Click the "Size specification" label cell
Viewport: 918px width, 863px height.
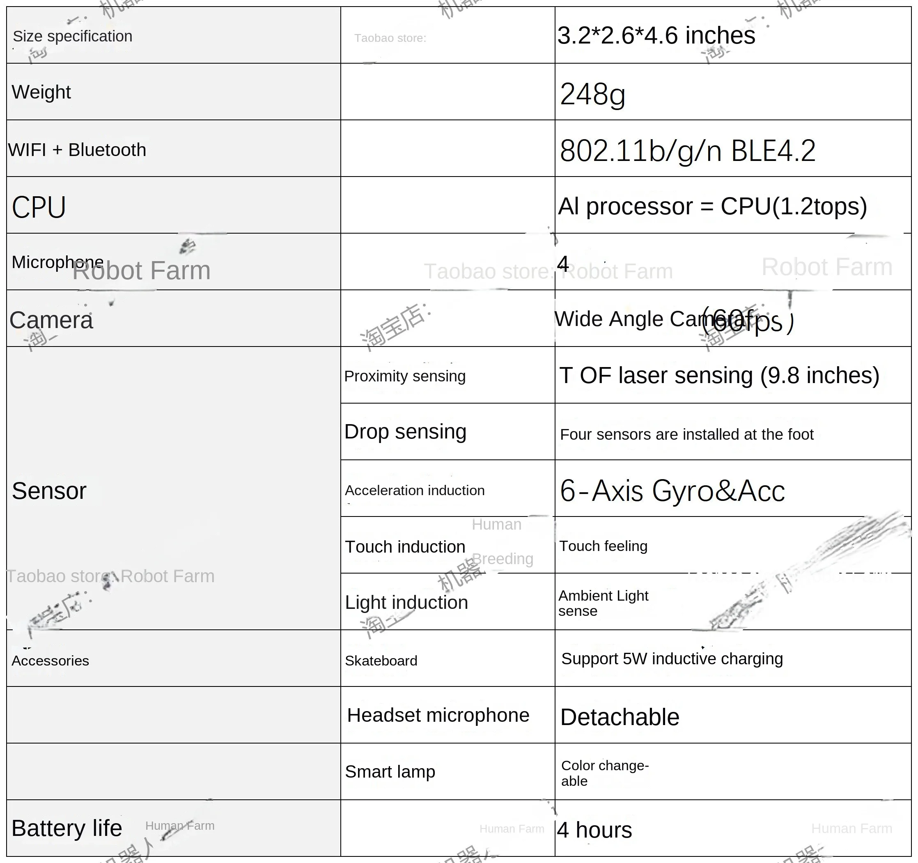73,36
